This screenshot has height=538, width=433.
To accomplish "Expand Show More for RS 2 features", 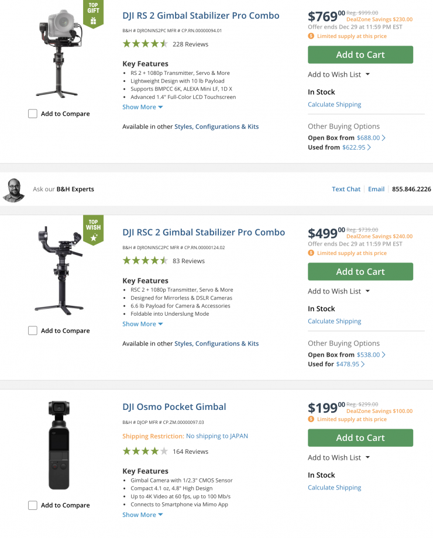I will 142,107.
